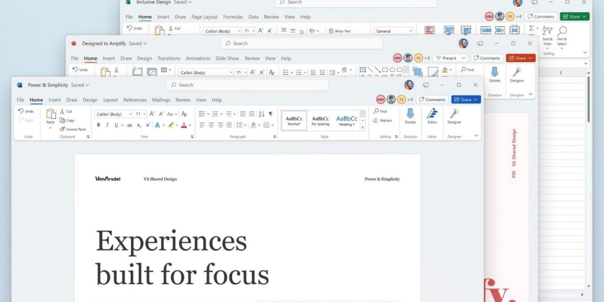
Task: Click Replace in Word's Editing group
Action: coord(382,120)
